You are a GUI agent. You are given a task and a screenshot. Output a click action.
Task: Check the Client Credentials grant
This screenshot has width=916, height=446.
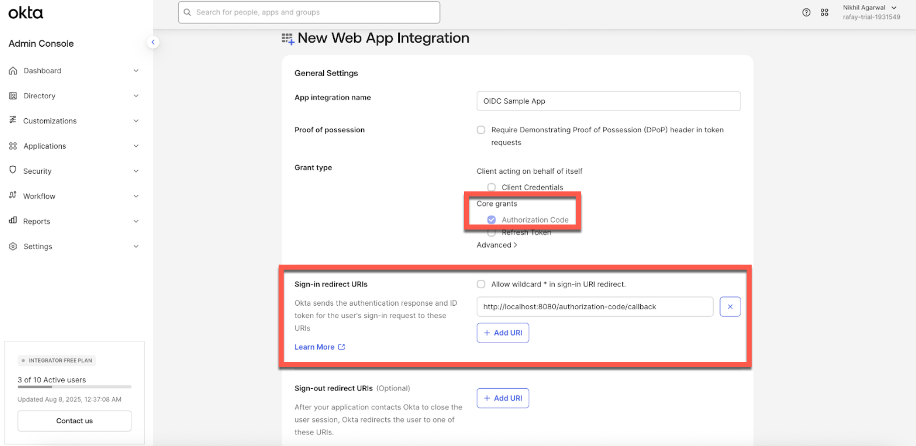[492, 187]
